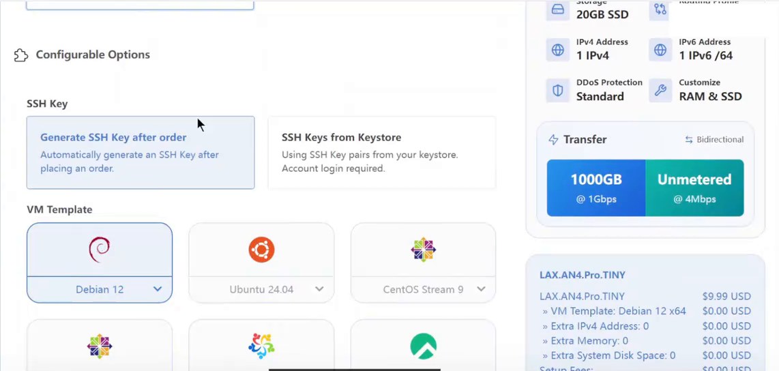The image size is (779, 371).
Task: Click the VM Template section label
Action: point(59,209)
